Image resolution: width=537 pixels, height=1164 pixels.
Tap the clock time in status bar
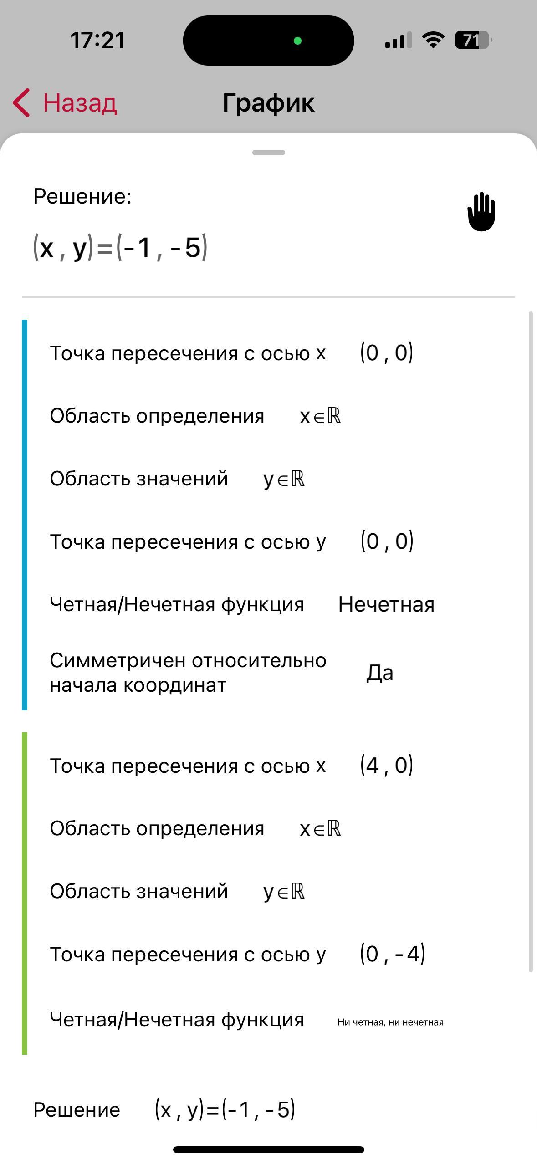coord(97,40)
